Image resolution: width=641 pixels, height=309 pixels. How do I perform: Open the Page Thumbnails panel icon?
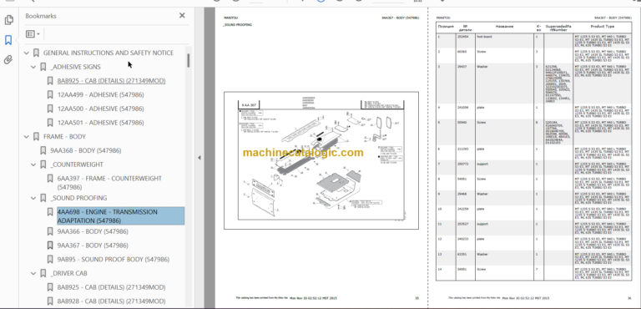coord(8,20)
